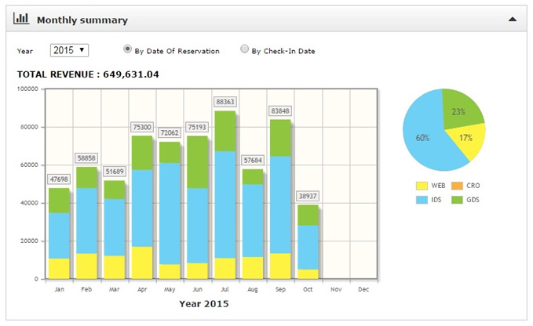Screen dimensions: 533x326
Task: Click the 58858 label above February bar
Action: point(86,158)
